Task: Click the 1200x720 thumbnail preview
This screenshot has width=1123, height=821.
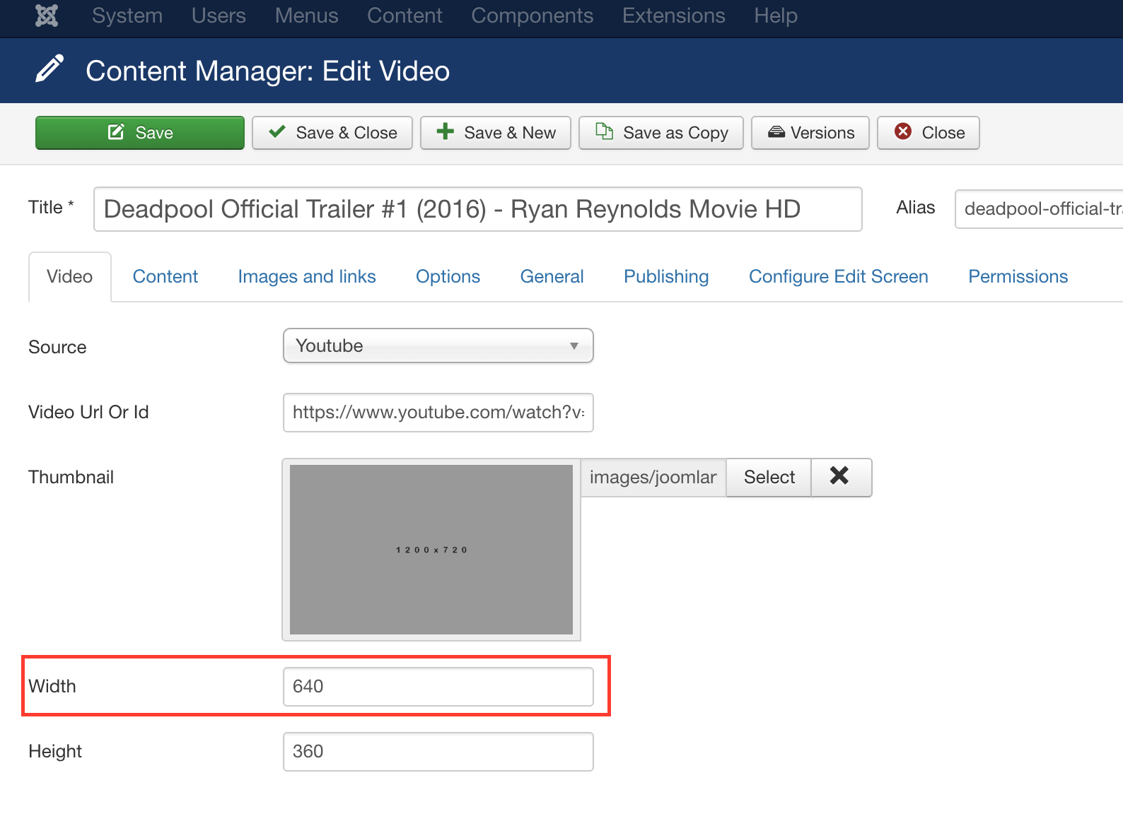Action: 431,550
